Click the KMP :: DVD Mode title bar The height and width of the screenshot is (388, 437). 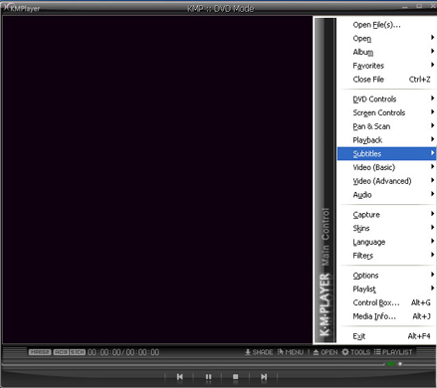[x=221, y=8]
